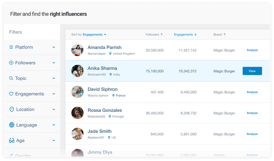Click the Location pin filter icon
This screenshot has width=274, height=161.
pyautogui.click(x=12, y=109)
